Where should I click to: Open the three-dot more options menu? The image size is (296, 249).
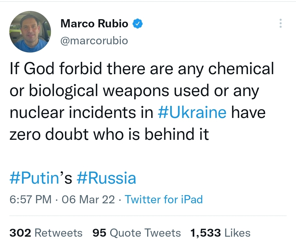pyautogui.click(x=280, y=24)
